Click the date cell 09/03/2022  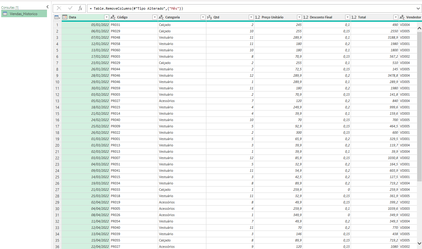[86, 171]
